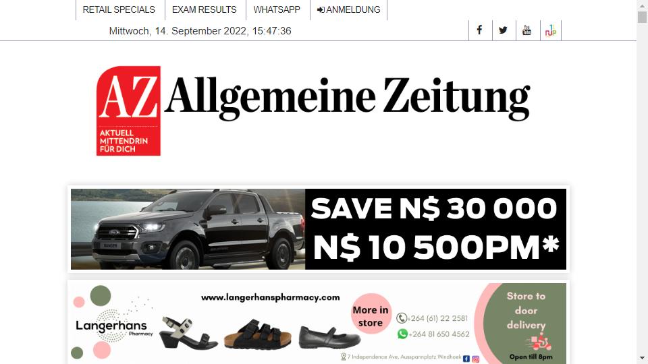Viewport: 648px width, 364px height.
Task: Click the small blue Facebook icon in Langerhans ad
Action: point(466,359)
